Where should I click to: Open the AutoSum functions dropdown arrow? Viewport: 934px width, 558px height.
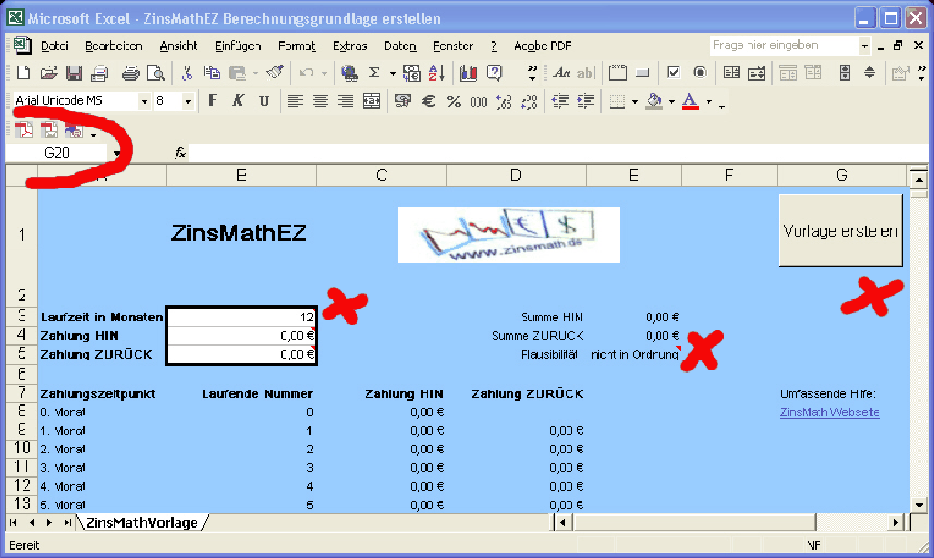tap(393, 74)
